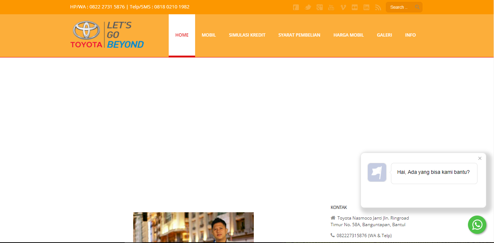The height and width of the screenshot is (243, 494).
Task: Open the INFO menu item
Action: tap(410, 35)
